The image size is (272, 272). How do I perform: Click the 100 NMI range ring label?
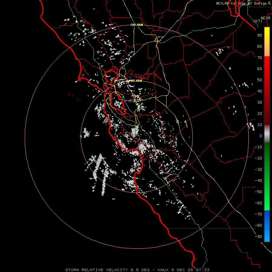pyautogui.click(x=137, y=25)
